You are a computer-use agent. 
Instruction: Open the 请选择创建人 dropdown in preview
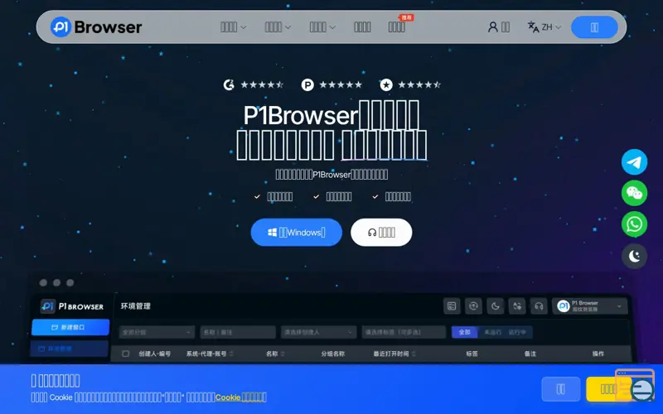point(319,332)
